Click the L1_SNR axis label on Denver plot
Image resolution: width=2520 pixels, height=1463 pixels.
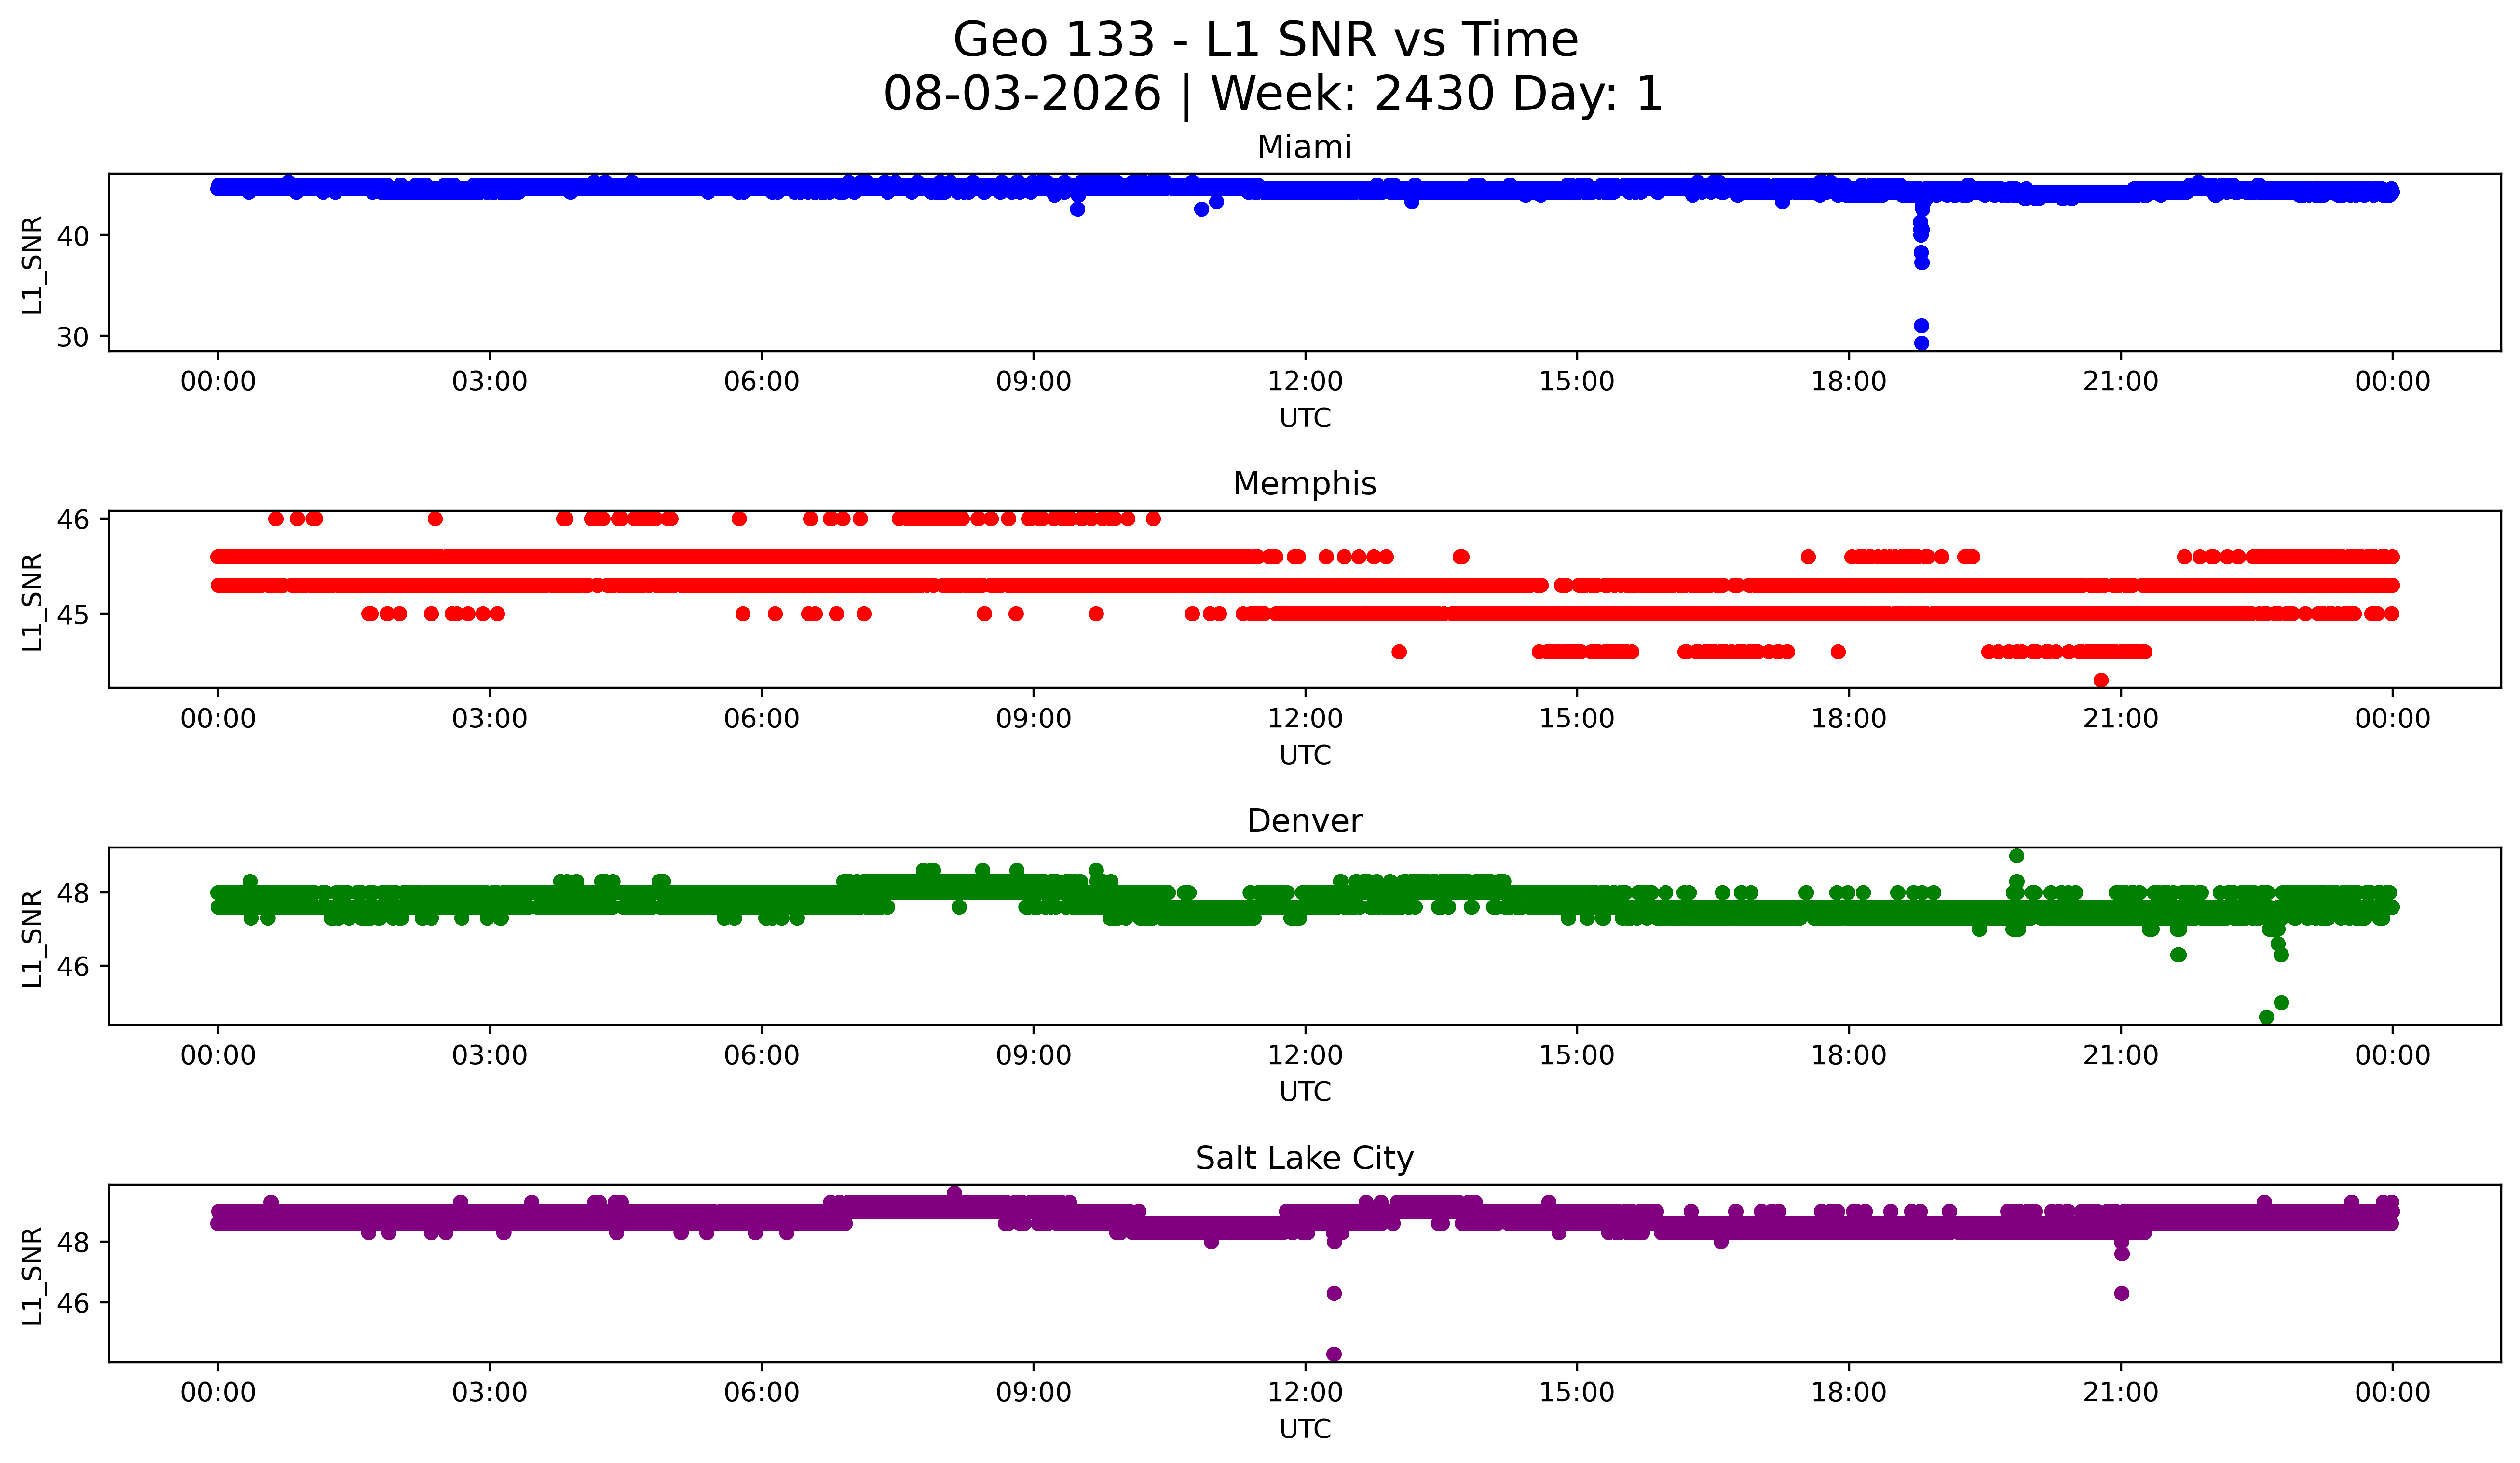[32, 937]
